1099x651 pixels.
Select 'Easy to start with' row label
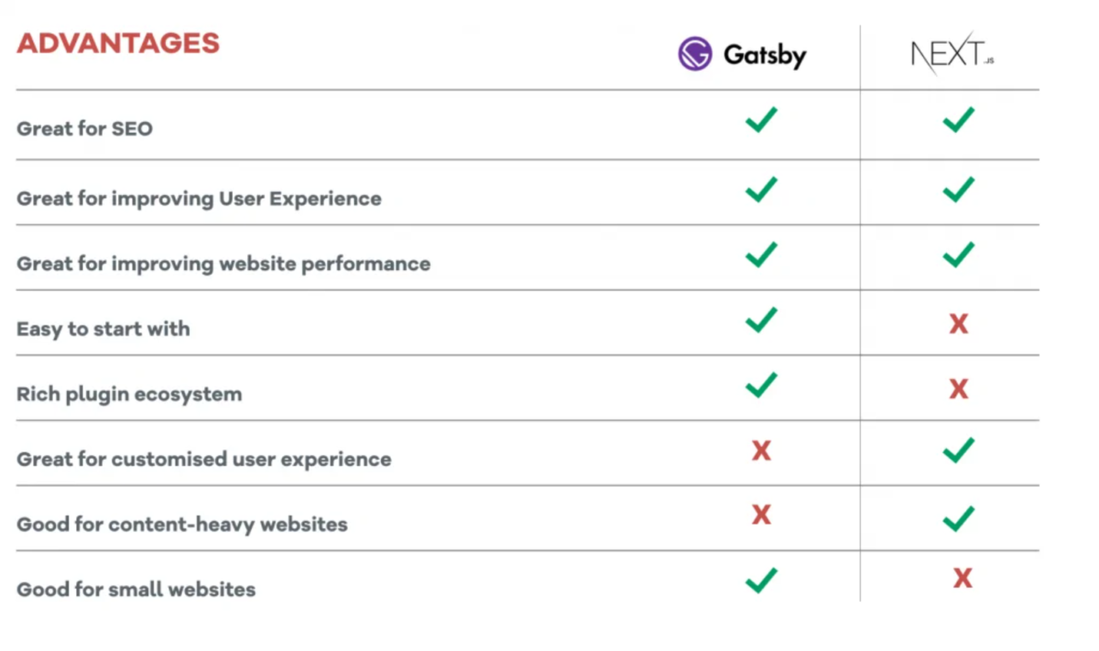point(103,329)
